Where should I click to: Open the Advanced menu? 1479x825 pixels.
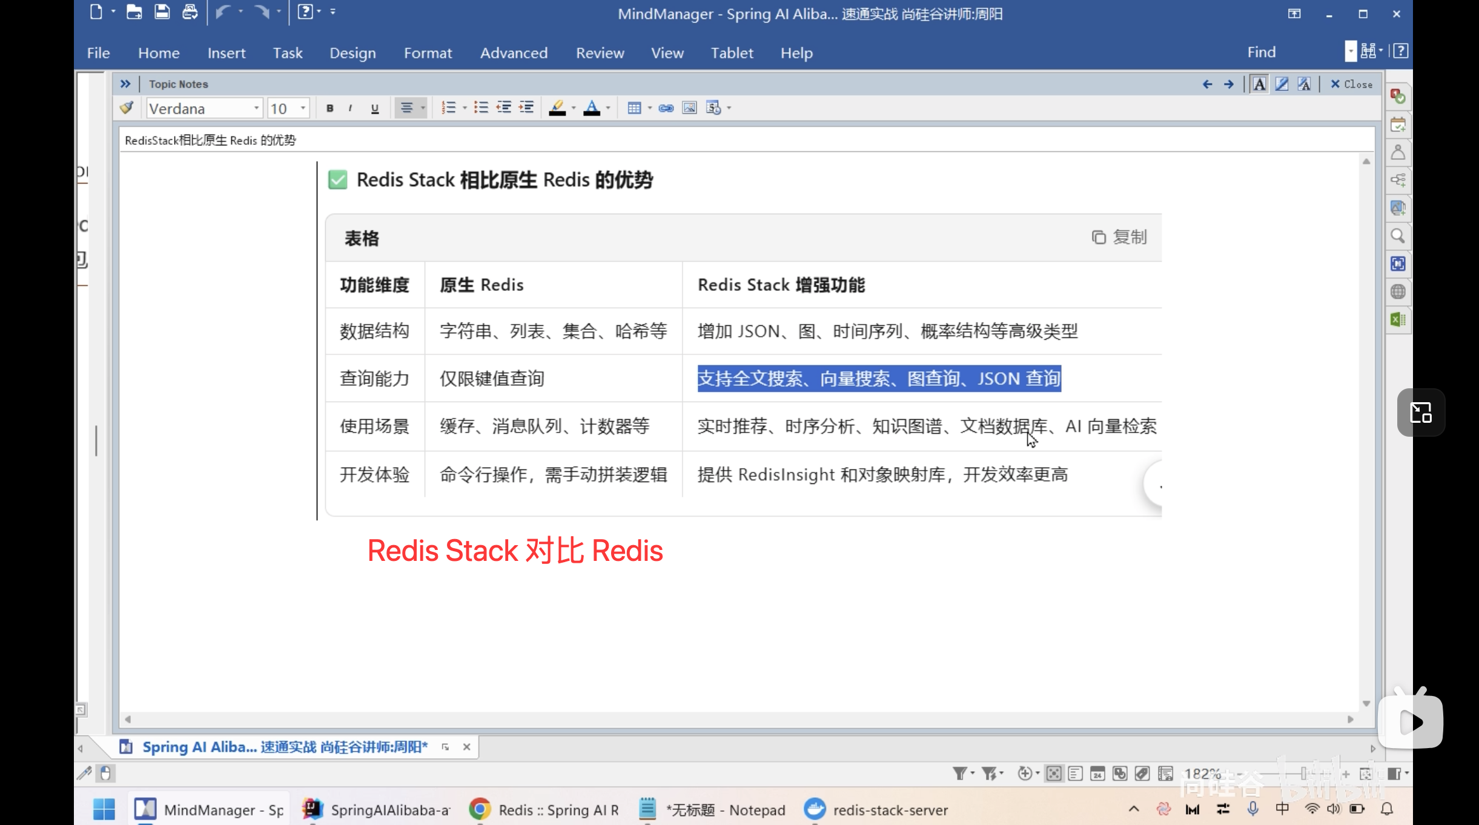pyautogui.click(x=514, y=53)
